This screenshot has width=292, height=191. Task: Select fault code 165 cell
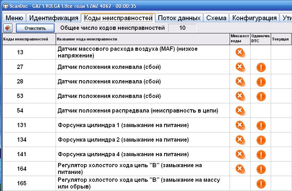[x=29, y=183]
